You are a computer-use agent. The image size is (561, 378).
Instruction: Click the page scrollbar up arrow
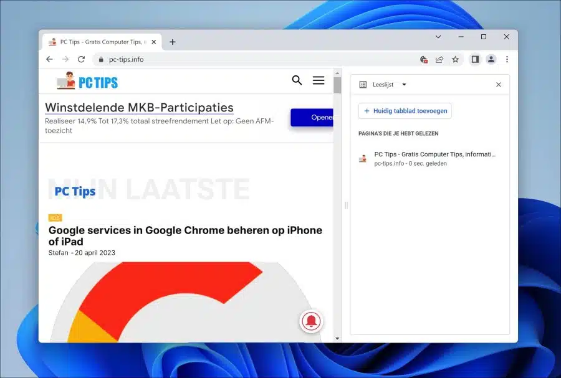(x=337, y=73)
